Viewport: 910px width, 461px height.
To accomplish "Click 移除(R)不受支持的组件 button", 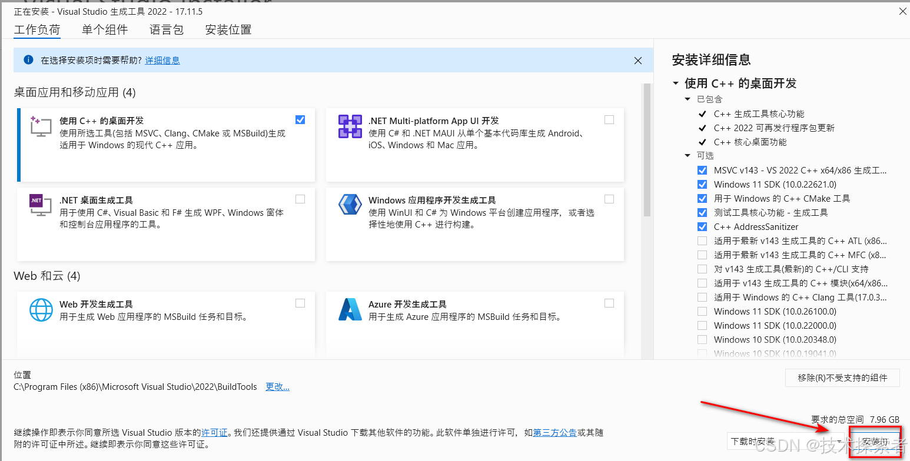I will tap(842, 378).
